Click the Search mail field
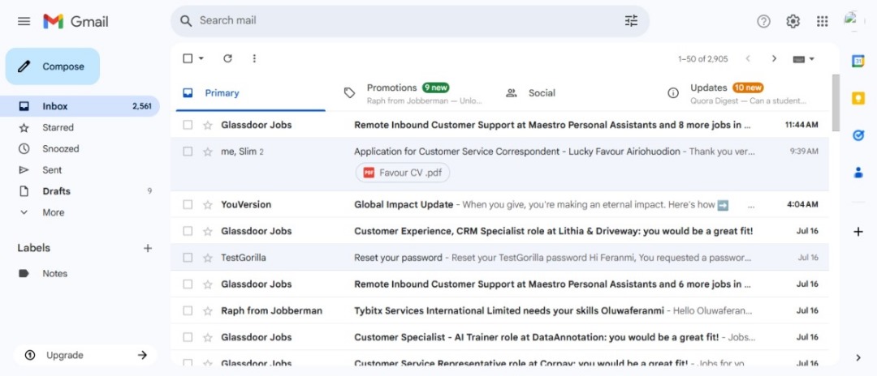Screen dimensions: 877x376 tap(410, 20)
